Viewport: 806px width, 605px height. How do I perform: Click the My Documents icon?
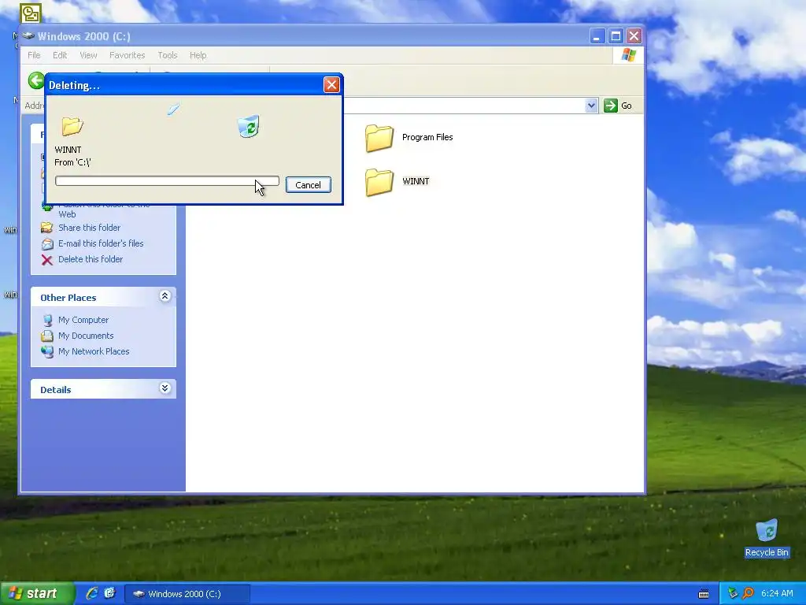point(47,336)
